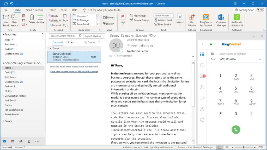
Task: Switch to the Other inbox tab
Action: [70, 42]
